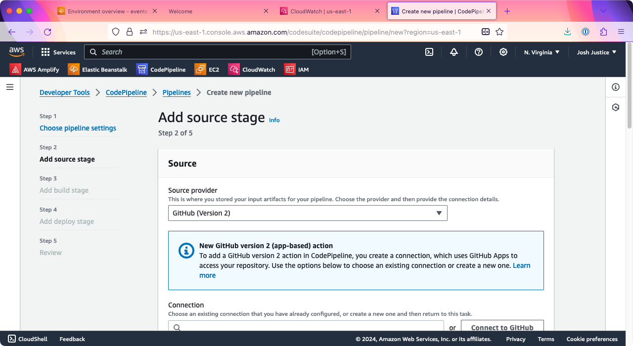This screenshot has height=346, width=633.
Task: Click the Review step label
Action: pyautogui.click(x=50, y=253)
